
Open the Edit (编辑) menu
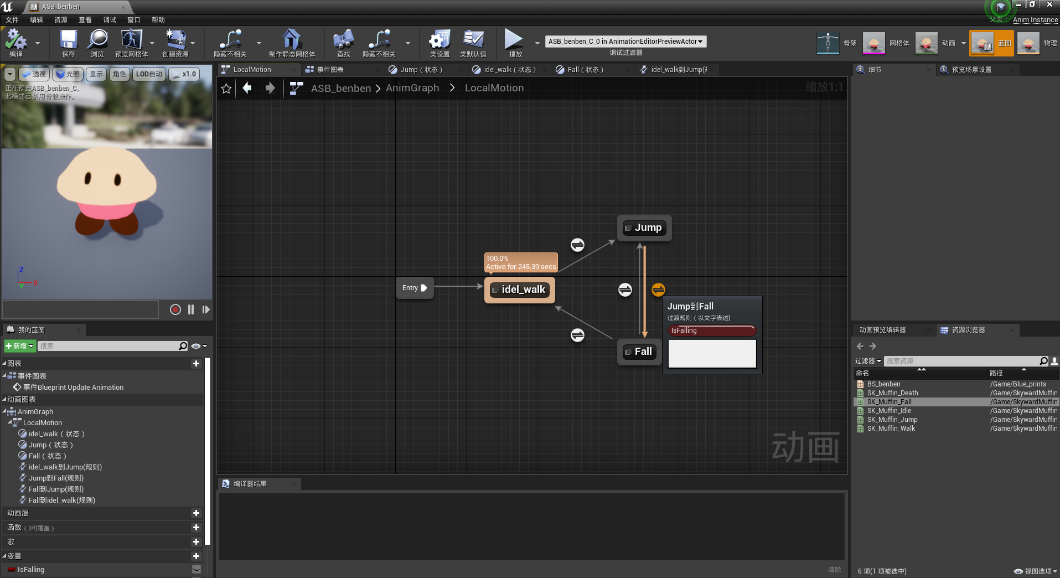click(37, 20)
